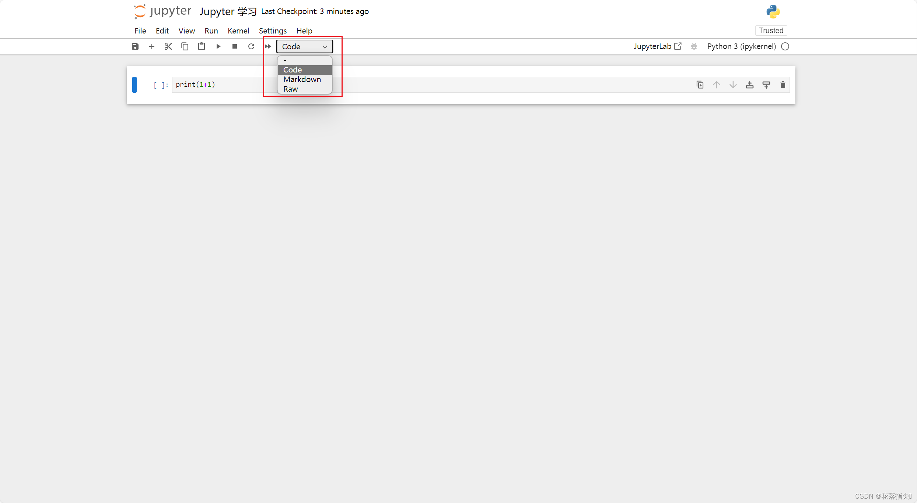Duplicate the cell with the cell toolbar icon
This screenshot has height=503, width=917.
click(x=700, y=85)
